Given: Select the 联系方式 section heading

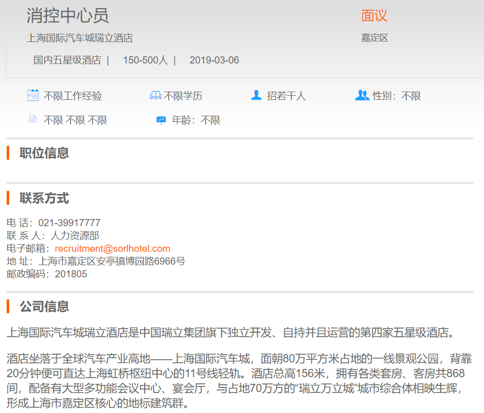Looking at the screenshot, I should (x=44, y=199).
